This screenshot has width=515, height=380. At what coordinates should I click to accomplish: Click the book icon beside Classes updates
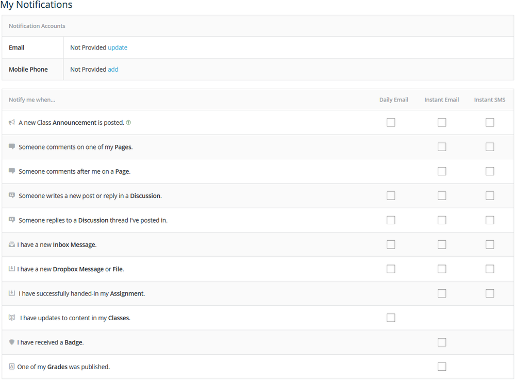(12, 318)
